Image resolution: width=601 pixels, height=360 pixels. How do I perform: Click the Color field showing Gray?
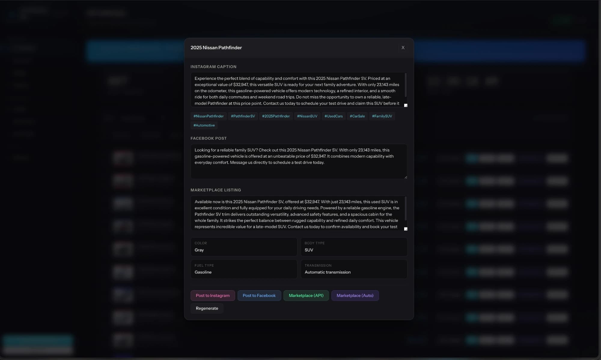point(244,247)
